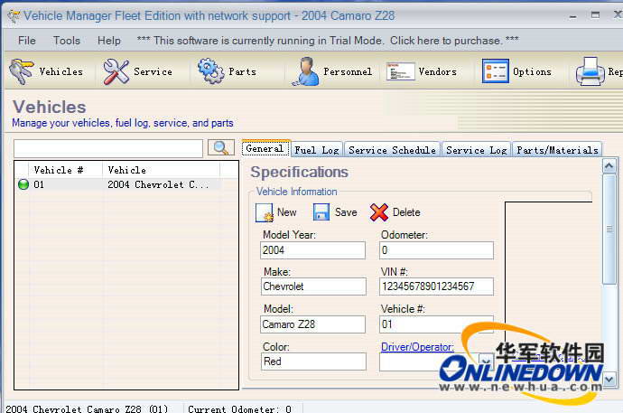Click the red X Delete icon

coord(379,212)
